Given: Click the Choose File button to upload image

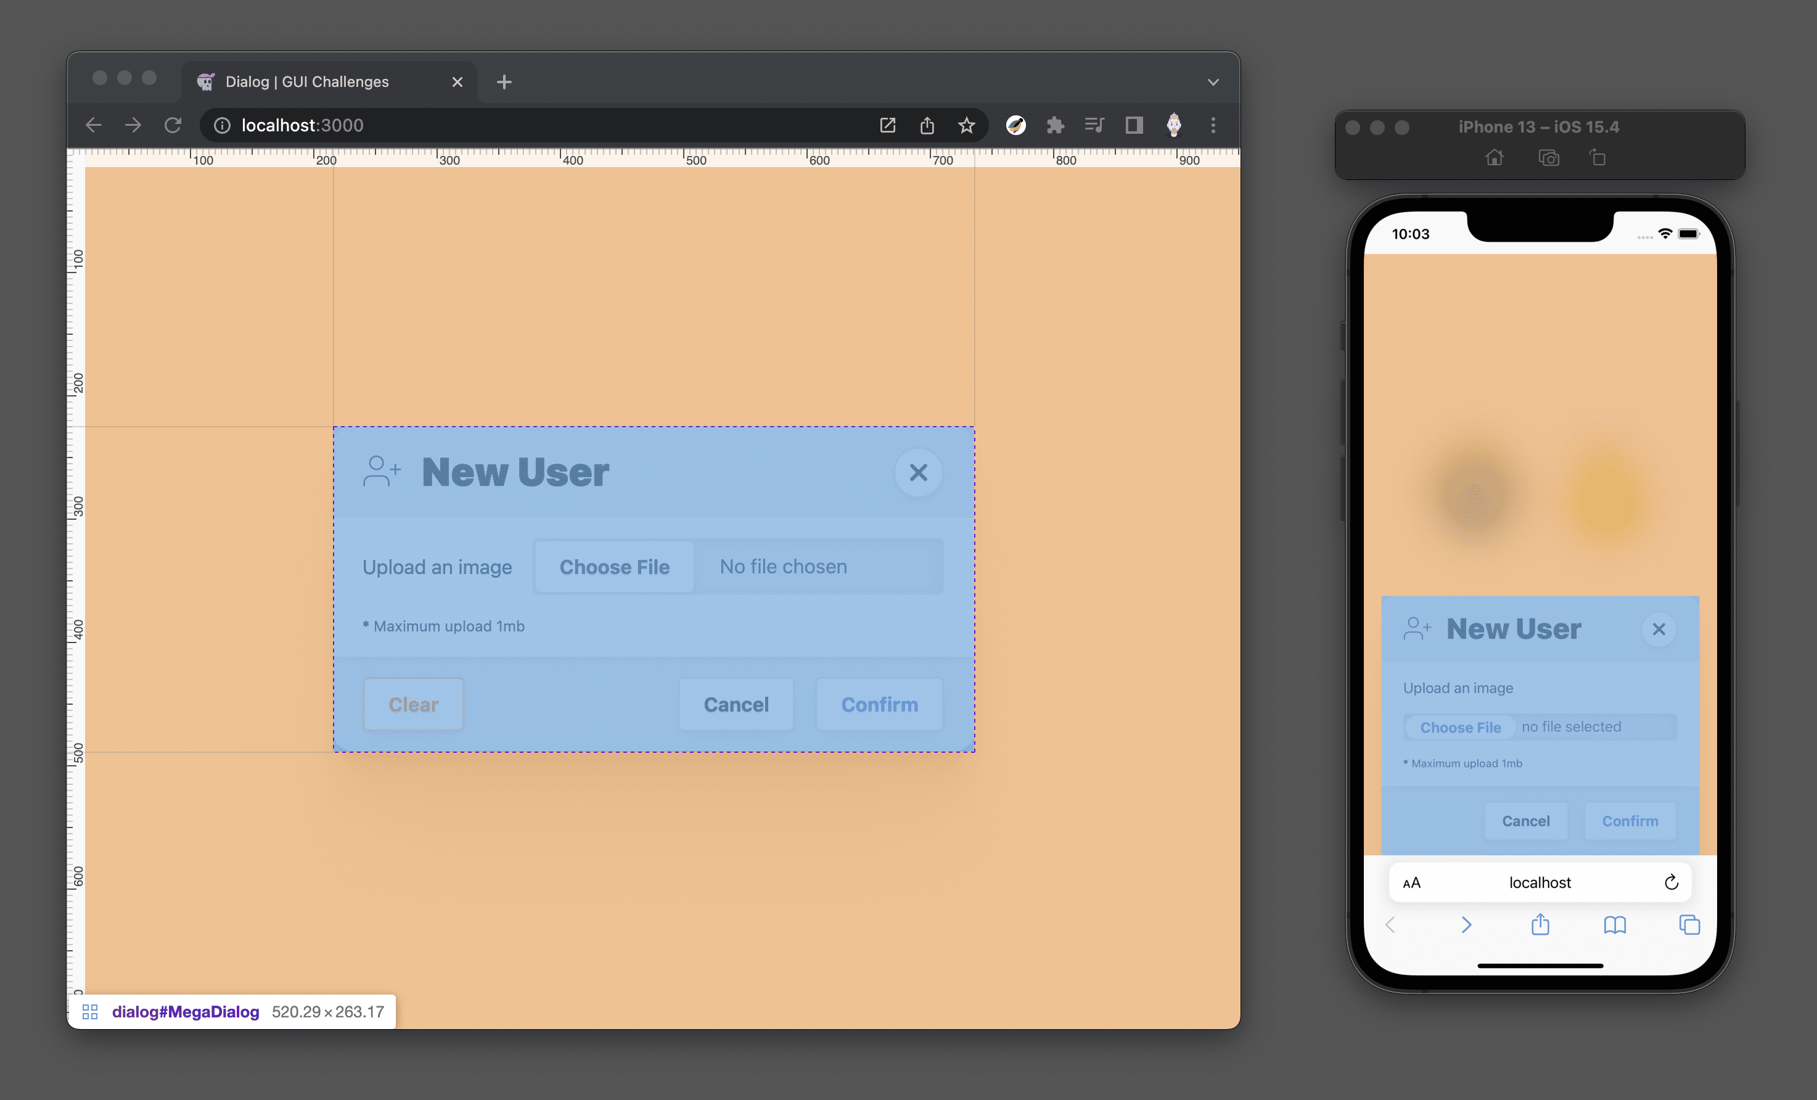Looking at the screenshot, I should (x=614, y=565).
